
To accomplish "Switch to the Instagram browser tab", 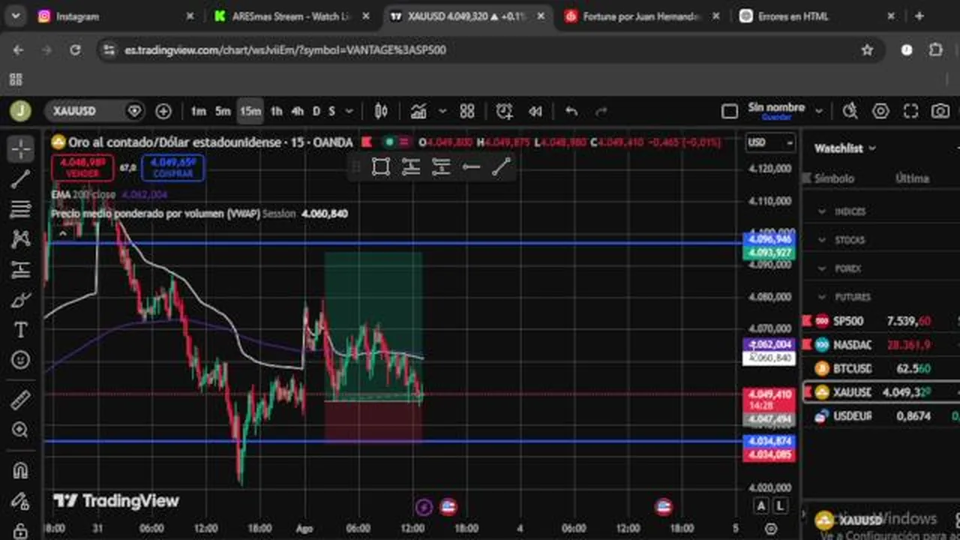I will pos(116,16).
